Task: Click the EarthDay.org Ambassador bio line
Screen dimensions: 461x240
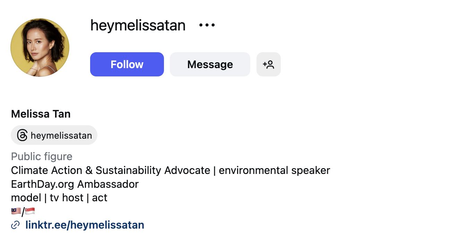Action: pyautogui.click(x=75, y=184)
